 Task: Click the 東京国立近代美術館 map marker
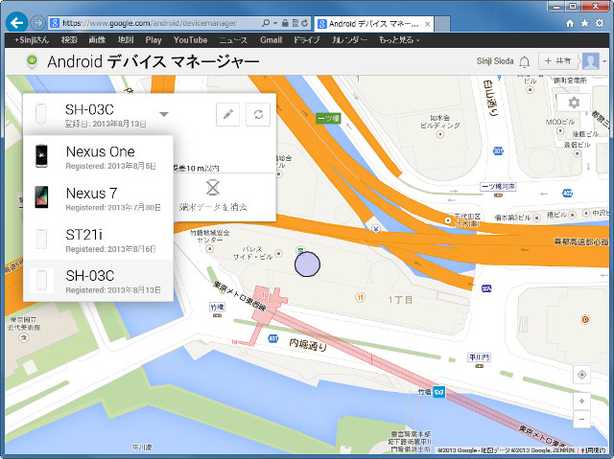[x=24, y=337]
